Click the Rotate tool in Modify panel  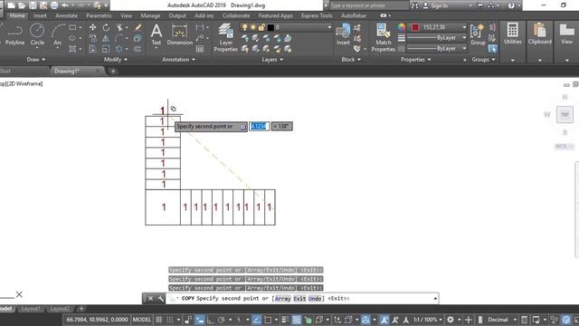106,27
